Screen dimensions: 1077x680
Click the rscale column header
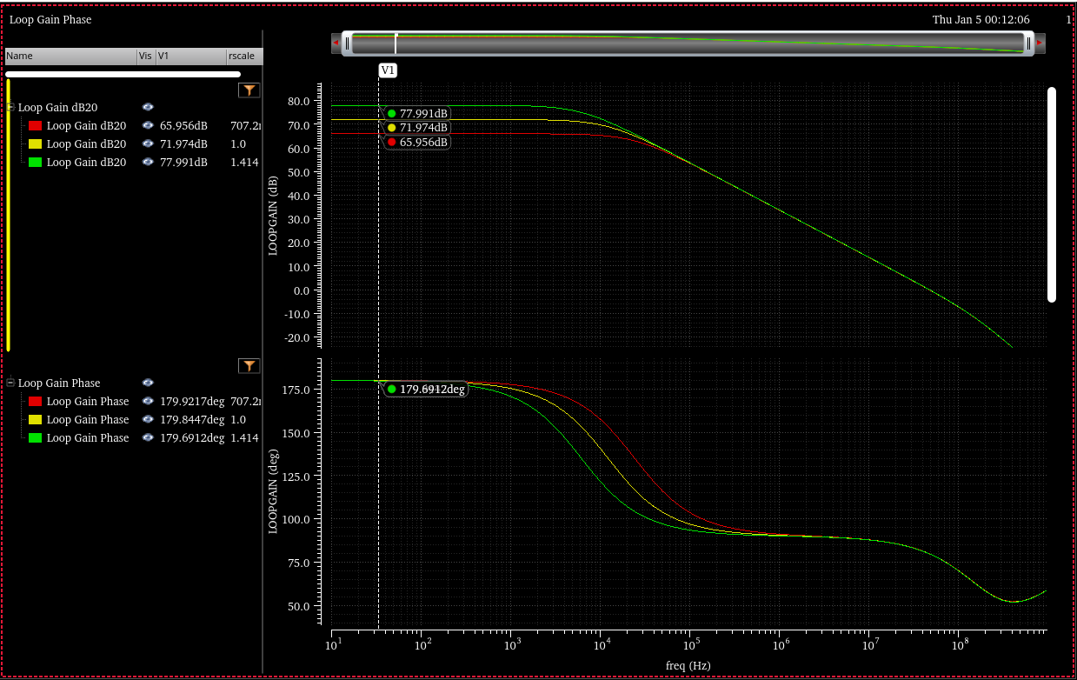tap(243, 56)
